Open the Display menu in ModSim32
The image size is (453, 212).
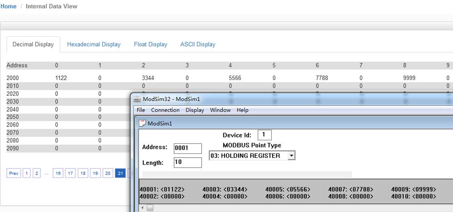tap(195, 110)
